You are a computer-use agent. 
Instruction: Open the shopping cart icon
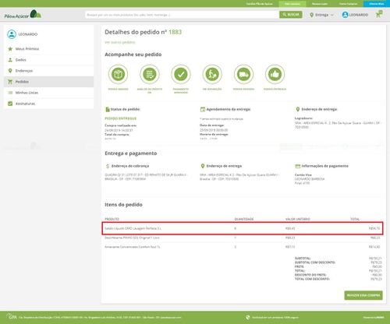379,14
